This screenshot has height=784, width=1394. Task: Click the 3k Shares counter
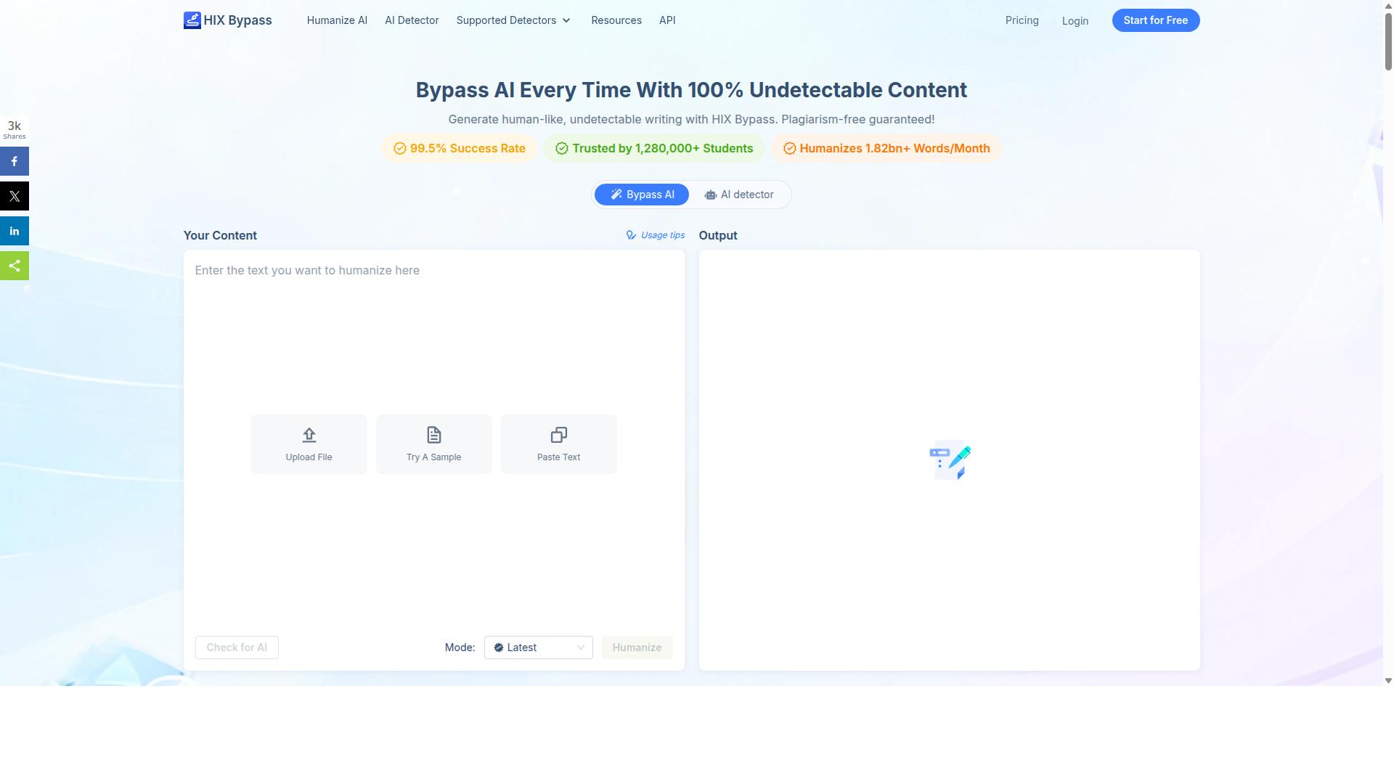(x=15, y=129)
